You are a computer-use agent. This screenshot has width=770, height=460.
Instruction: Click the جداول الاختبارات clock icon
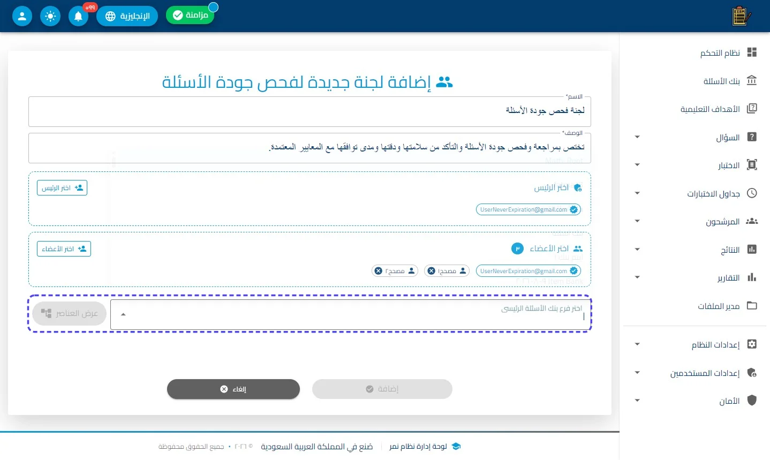coord(752,193)
